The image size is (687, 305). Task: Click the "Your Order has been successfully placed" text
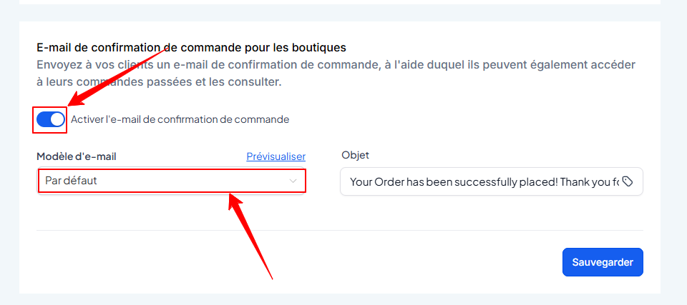tap(479, 181)
